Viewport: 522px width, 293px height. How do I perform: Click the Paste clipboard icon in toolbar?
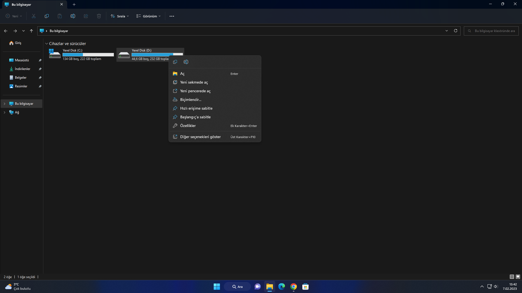pos(60,16)
